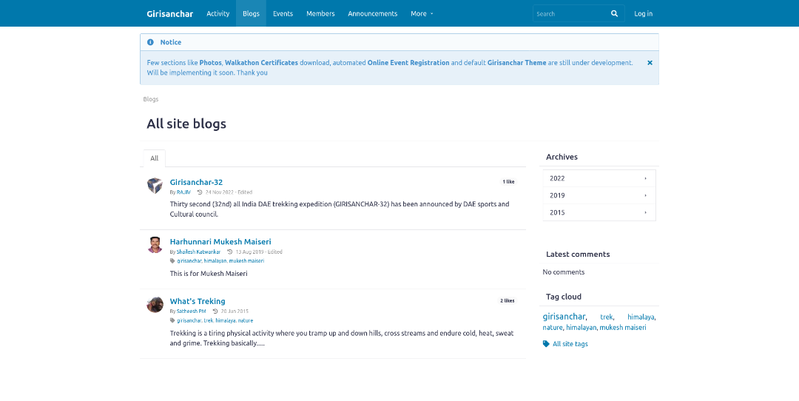Click Satheesh PM's avatar image
Image resolution: width=799 pixels, height=401 pixels.
coord(155,305)
